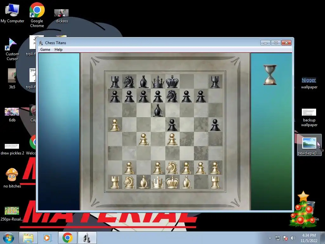Select the black pawn on e5
325x244 pixels.
coord(172,125)
